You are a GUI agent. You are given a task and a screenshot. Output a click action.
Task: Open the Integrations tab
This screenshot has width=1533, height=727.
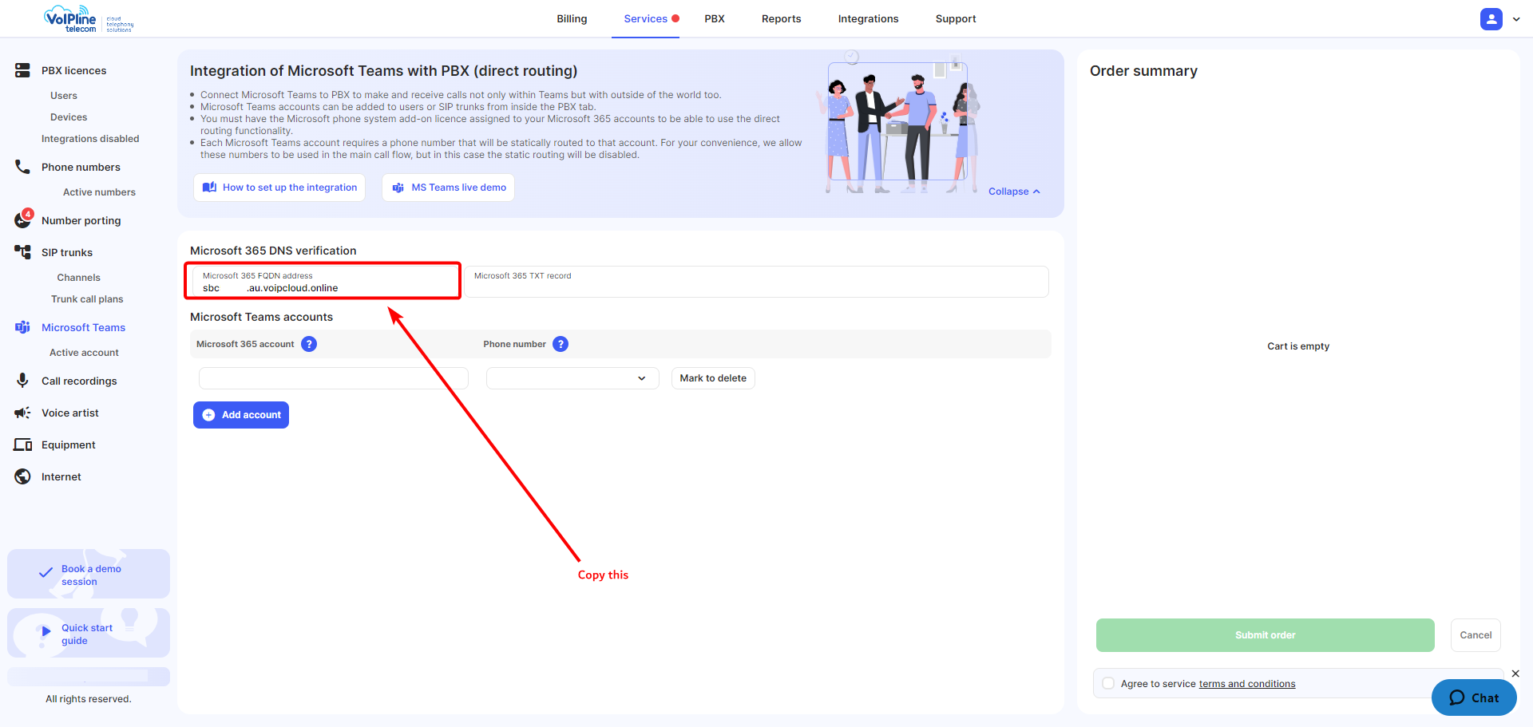click(x=868, y=18)
